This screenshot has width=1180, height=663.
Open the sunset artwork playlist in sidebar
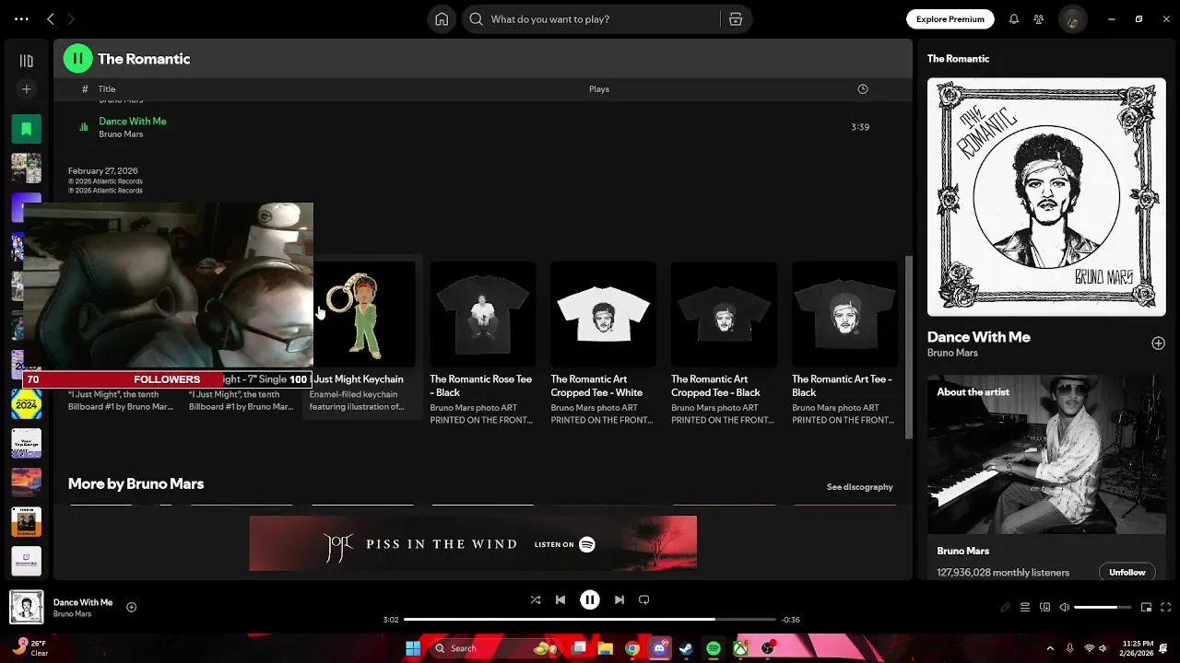pyautogui.click(x=27, y=483)
